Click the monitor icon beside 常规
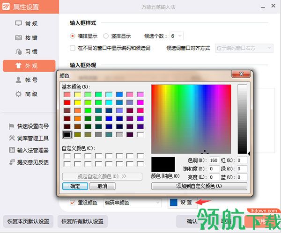The image size is (281, 233). pyautogui.click(x=18, y=23)
